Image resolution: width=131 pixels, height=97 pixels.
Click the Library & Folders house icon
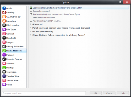point(4,46)
